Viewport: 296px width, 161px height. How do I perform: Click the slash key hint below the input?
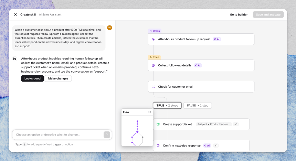[x=24, y=144]
